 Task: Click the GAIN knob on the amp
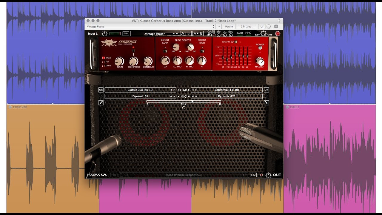119,61
